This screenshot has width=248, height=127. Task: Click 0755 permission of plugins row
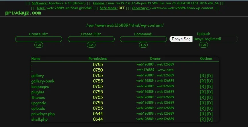[98, 92]
